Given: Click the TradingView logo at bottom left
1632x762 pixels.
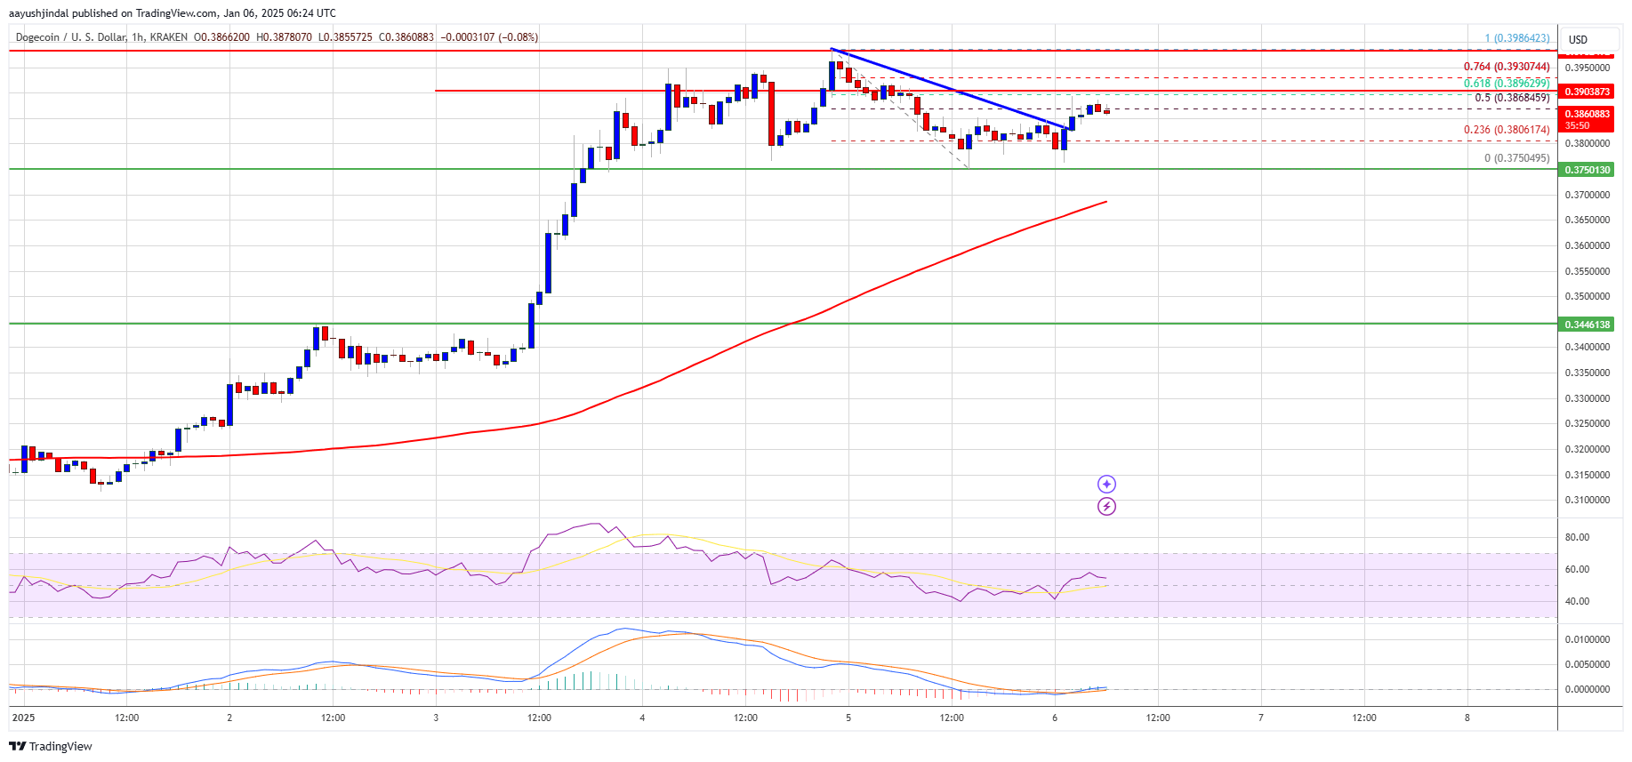Looking at the screenshot, I should tap(51, 746).
